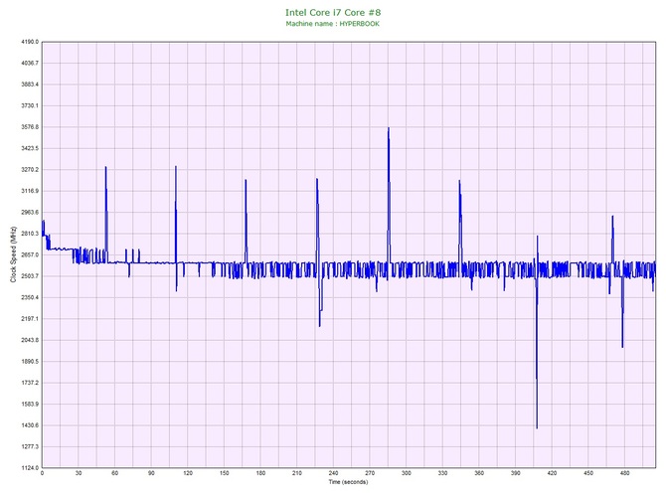This screenshot has width=666, height=499.
Task: Click the 1890.5 y-axis value
Action: tap(30, 362)
